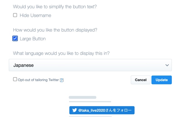Enable the Hide Username checkbox
178x117 pixels.
coord(15,15)
